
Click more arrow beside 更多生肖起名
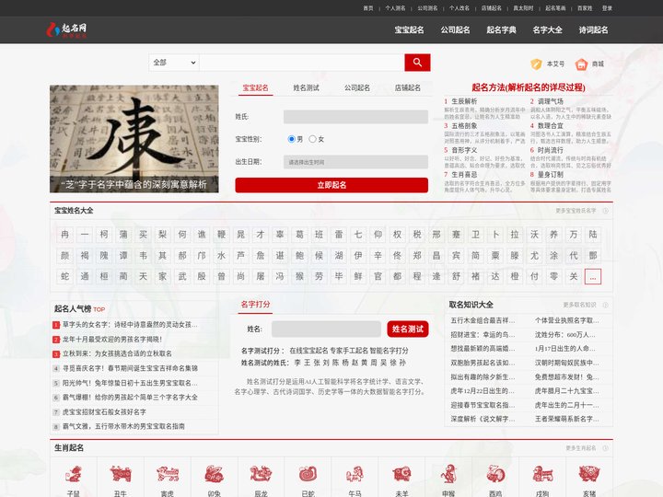pos(606,448)
